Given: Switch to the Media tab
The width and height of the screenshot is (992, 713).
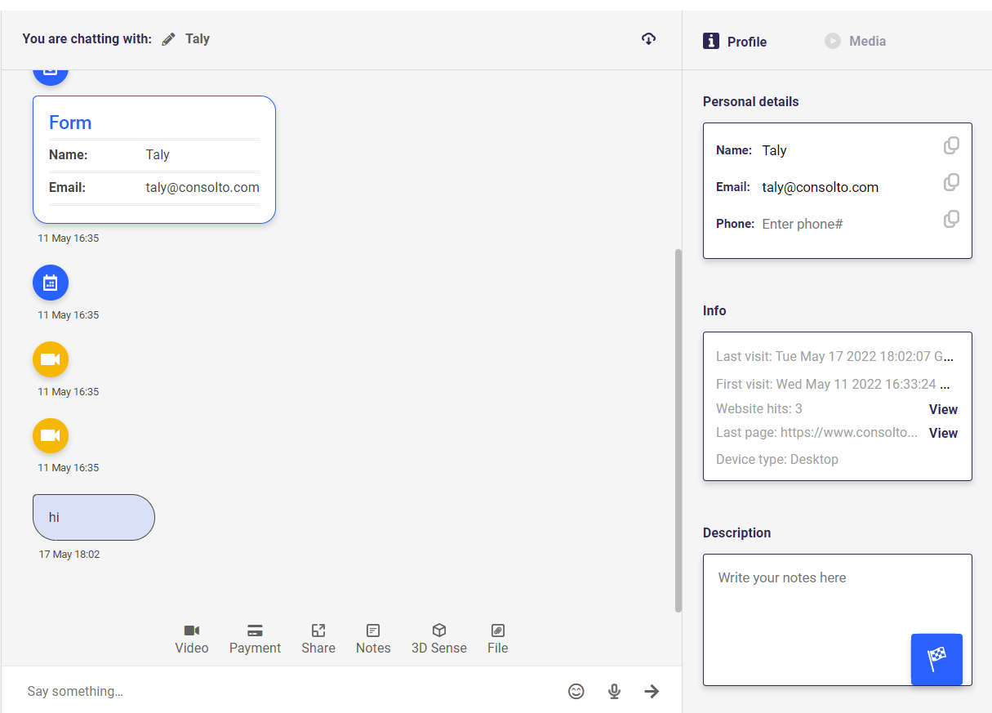Looking at the screenshot, I should tap(855, 41).
